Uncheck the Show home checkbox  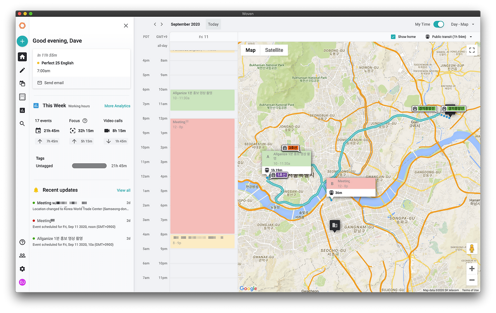[393, 37]
